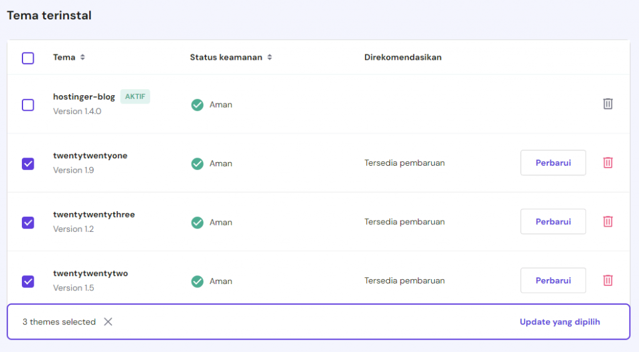This screenshot has width=639, height=352.
Task: Click trash icon for twentytwentythree theme
Action: pos(608,221)
